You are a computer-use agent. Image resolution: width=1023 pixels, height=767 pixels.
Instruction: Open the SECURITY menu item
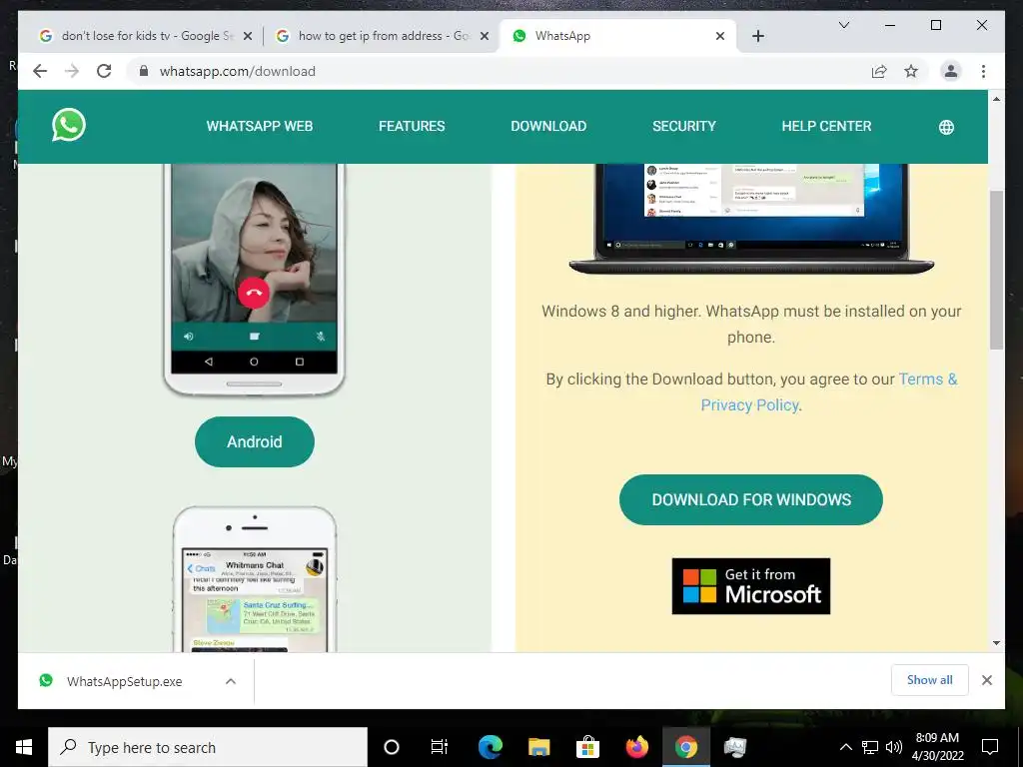pos(683,127)
